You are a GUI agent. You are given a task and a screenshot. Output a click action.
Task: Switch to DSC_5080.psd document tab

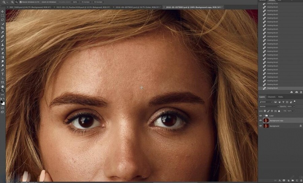pyautogui.click(x=30, y=7)
